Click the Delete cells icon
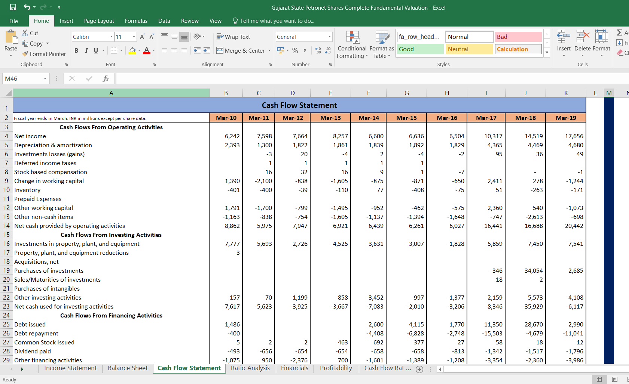This screenshot has height=384, width=629. tap(583, 37)
